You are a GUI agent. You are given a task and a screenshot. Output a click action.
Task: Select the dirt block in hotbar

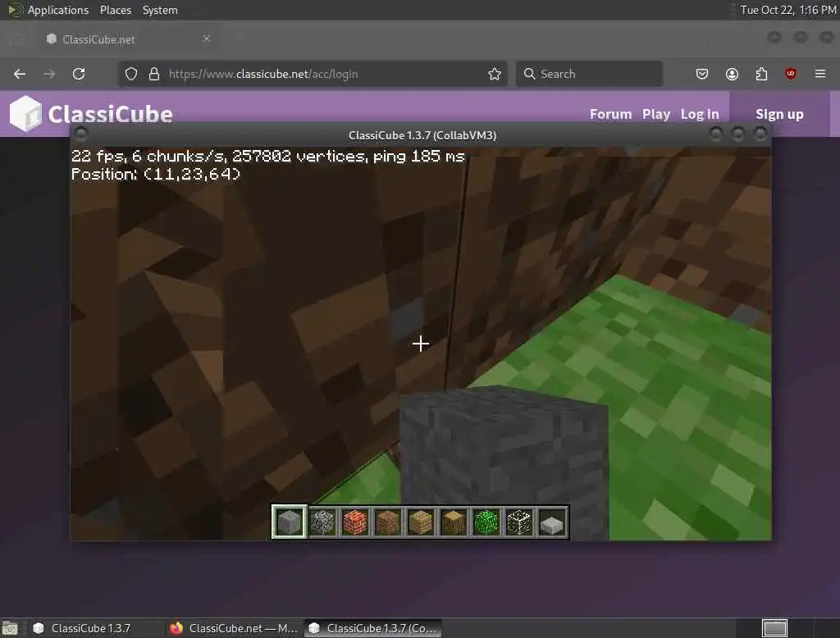click(x=388, y=522)
